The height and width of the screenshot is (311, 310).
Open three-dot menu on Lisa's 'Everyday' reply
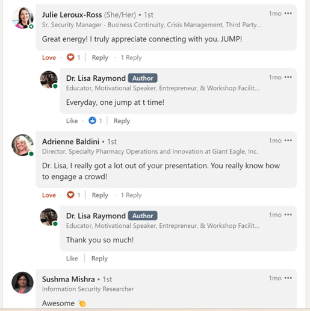coord(288,77)
